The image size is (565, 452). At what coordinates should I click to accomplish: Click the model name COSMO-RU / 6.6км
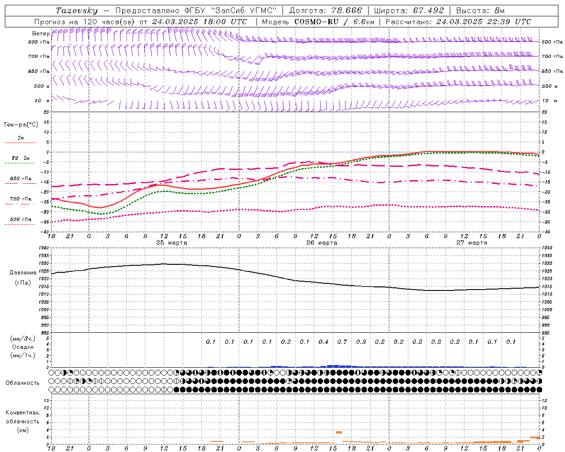(334, 22)
